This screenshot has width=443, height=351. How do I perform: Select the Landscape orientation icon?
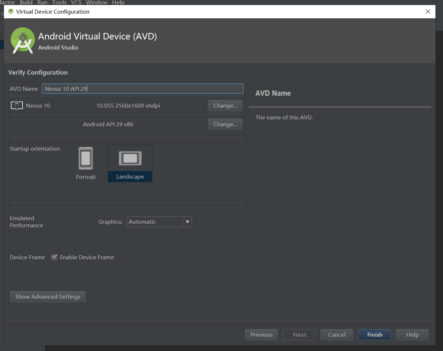click(x=130, y=158)
